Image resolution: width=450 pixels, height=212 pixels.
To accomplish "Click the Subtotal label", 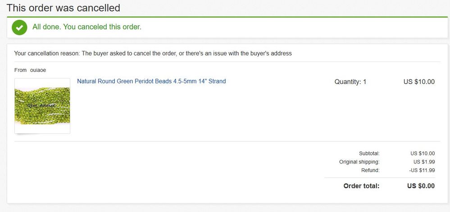I will pyautogui.click(x=369, y=153).
